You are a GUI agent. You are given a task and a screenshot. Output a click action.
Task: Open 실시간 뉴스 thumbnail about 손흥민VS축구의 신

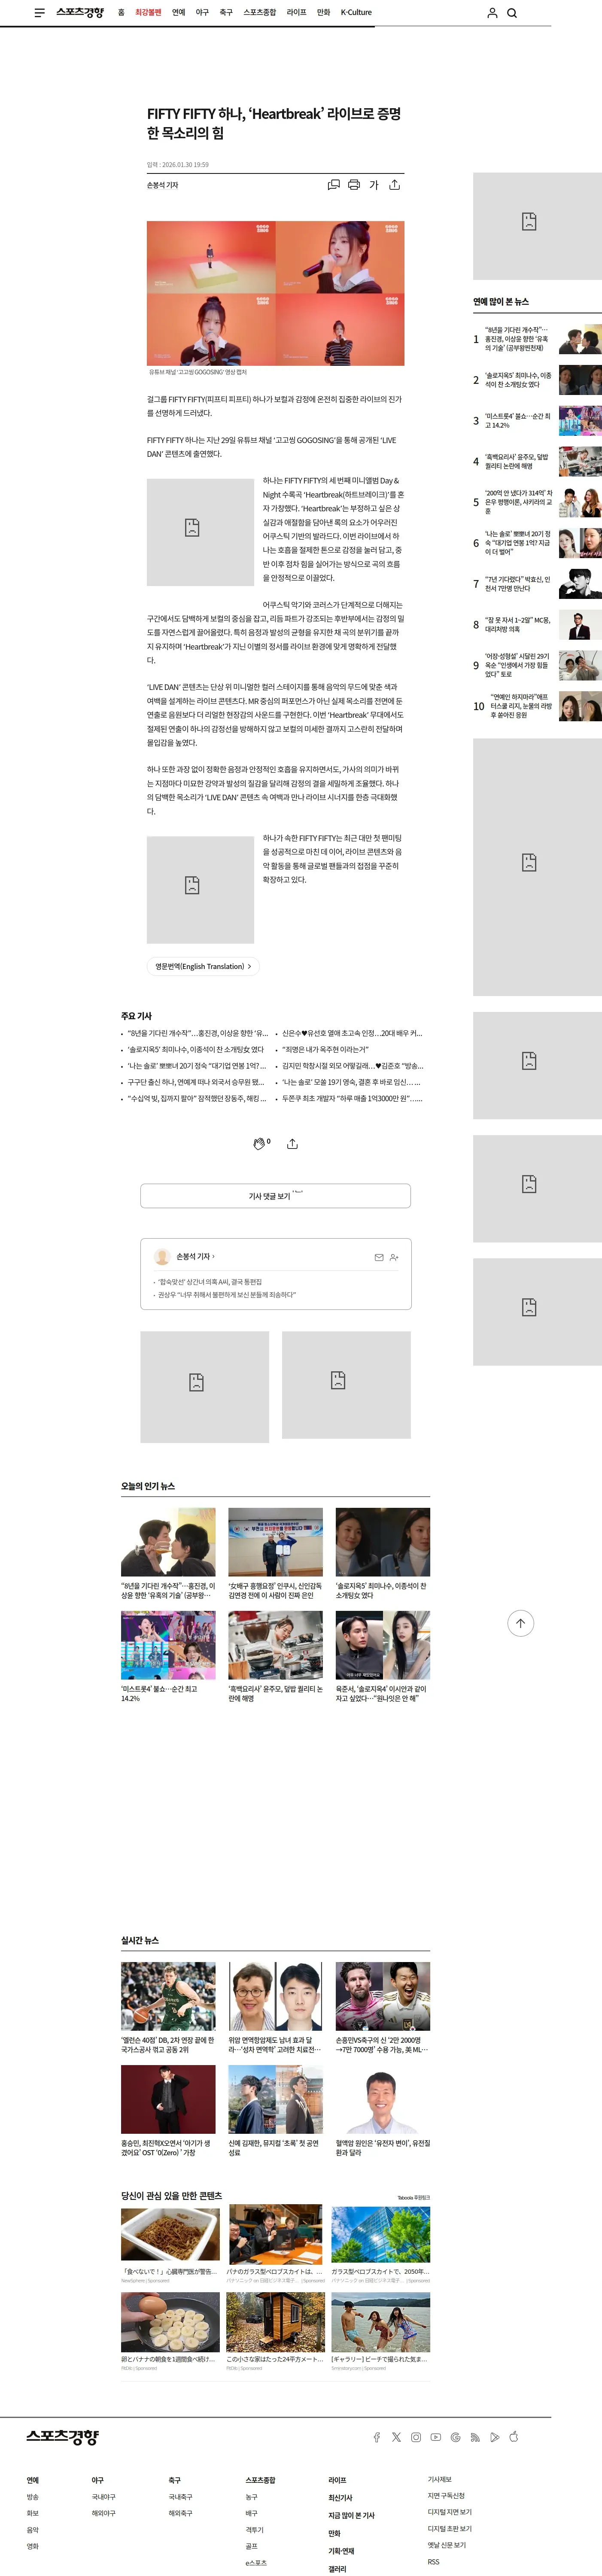tap(383, 1996)
